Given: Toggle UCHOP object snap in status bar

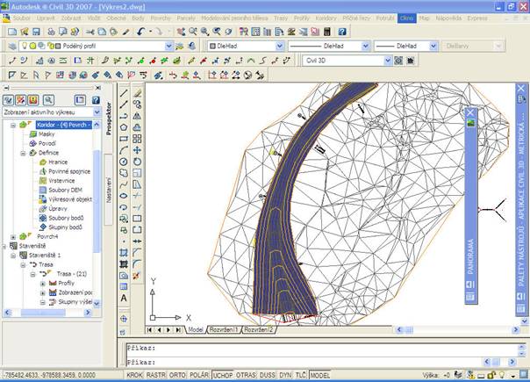Looking at the screenshot, I should [x=223, y=375].
